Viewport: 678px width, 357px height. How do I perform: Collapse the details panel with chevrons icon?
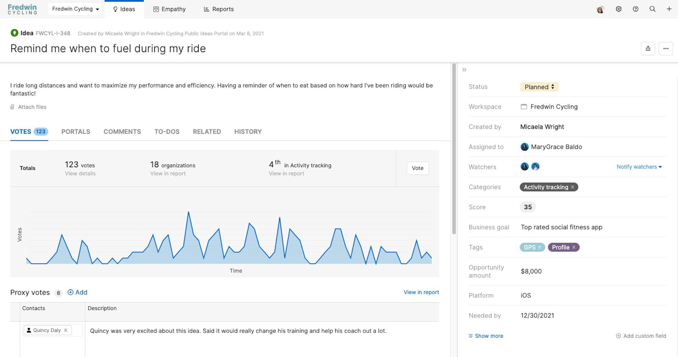click(x=464, y=70)
